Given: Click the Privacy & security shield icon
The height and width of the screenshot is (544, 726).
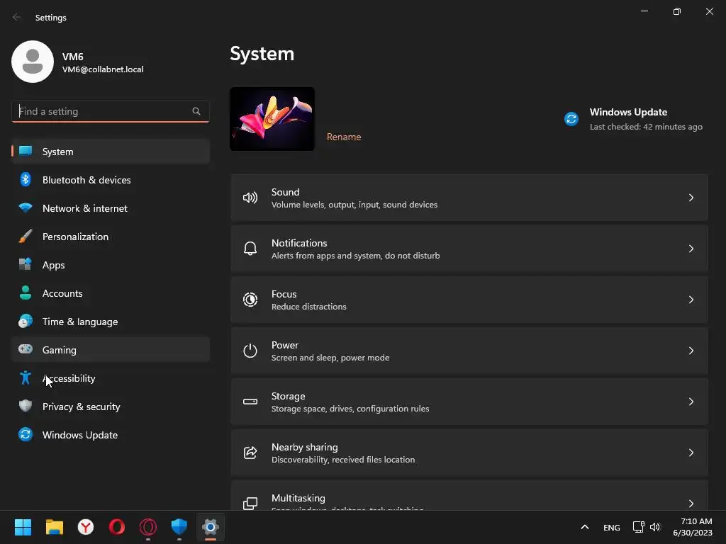Looking at the screenshot, I should coord(26,406).
